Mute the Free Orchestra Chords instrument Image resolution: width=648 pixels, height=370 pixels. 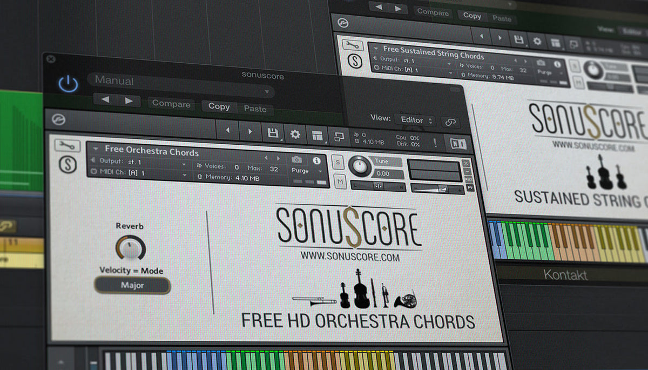point(340,182)
